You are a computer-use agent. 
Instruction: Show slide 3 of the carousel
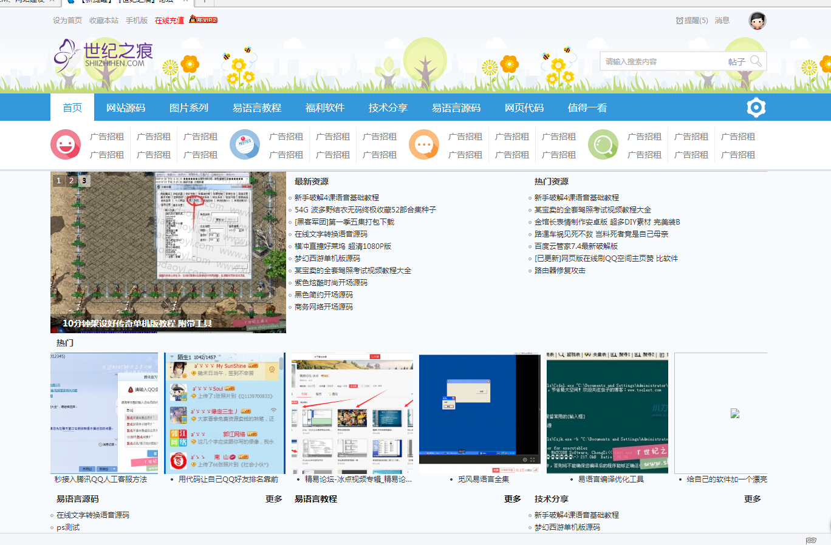point(84,180)
